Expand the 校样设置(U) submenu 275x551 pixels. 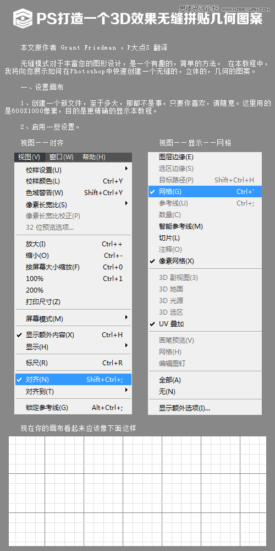coord(73,170)
